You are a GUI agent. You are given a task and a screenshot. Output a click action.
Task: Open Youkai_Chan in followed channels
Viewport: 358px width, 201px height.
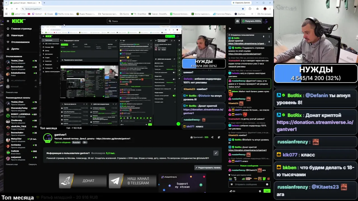[x=21, y=62]
